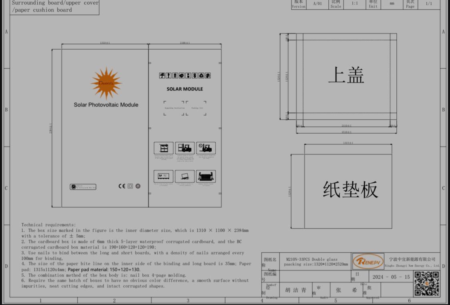Viewport: 450px width, 305px height.
Task: Click the CE certification mark
Action: (122, 186)
